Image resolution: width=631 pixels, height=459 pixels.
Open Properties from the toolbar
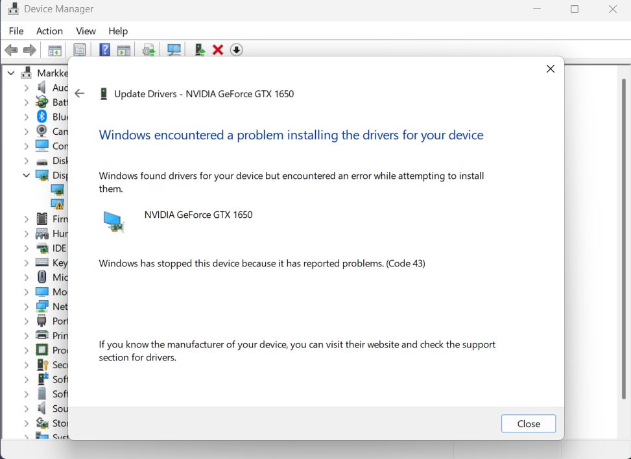pyautogui.click(x=80, y=50)
